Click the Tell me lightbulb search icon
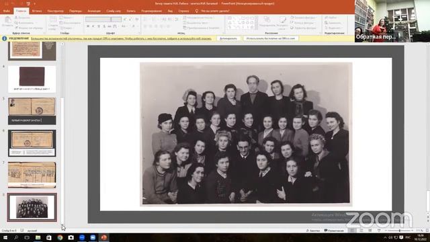Image resolution: width=430 pixels, height=242 pixels. point(196,11)
